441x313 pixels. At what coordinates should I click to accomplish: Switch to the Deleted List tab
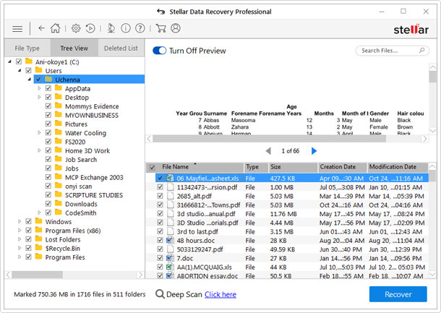[x=121, y=48]
